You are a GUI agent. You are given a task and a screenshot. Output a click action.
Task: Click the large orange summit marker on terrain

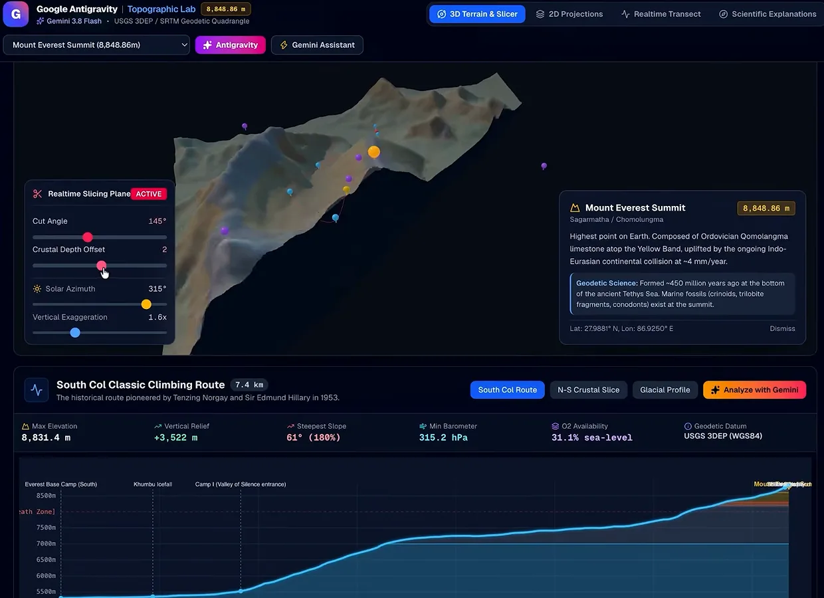[x=374, y=152]
